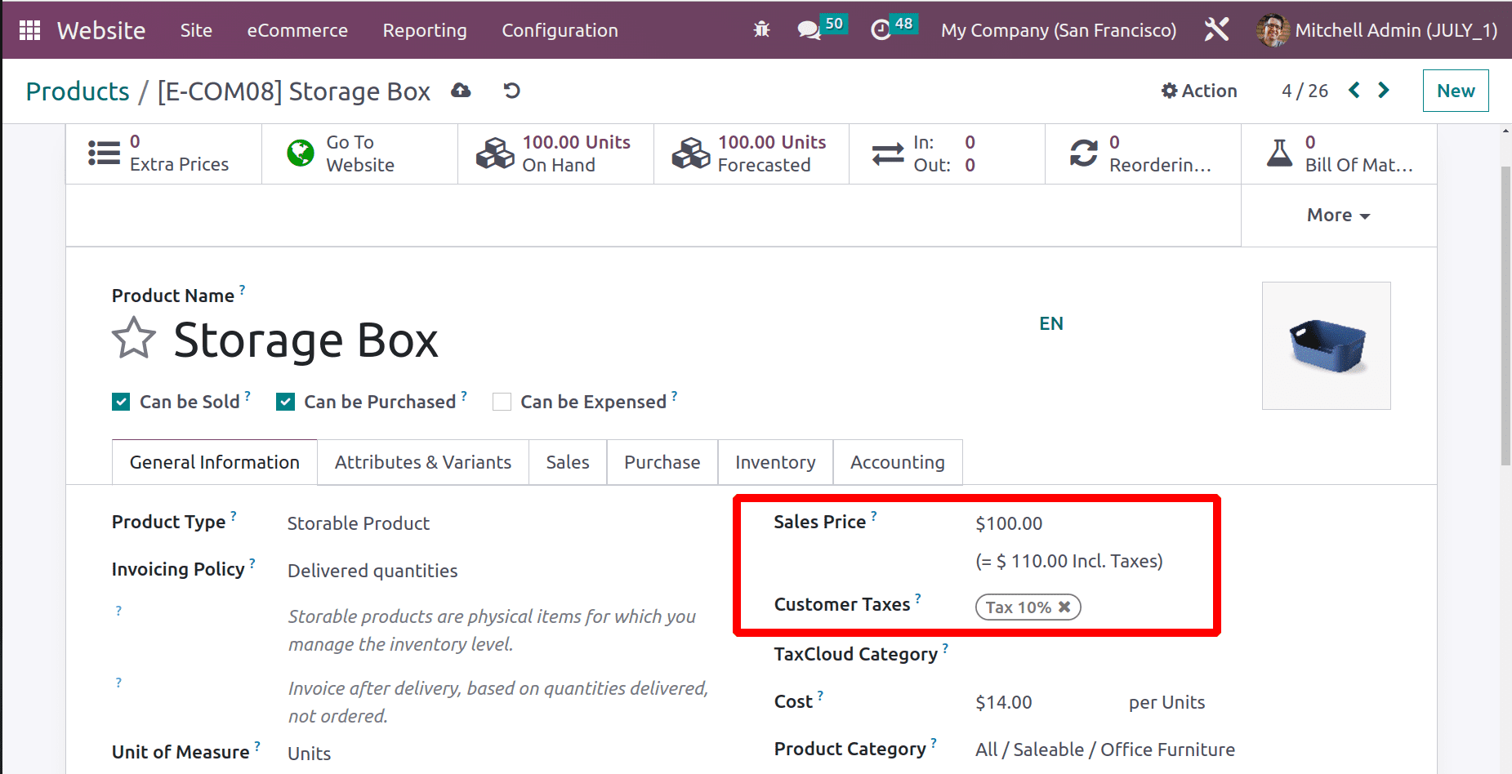The image size is (1512, 774).
Task: Go to previous product record
Action: [x=1354, y=90]
